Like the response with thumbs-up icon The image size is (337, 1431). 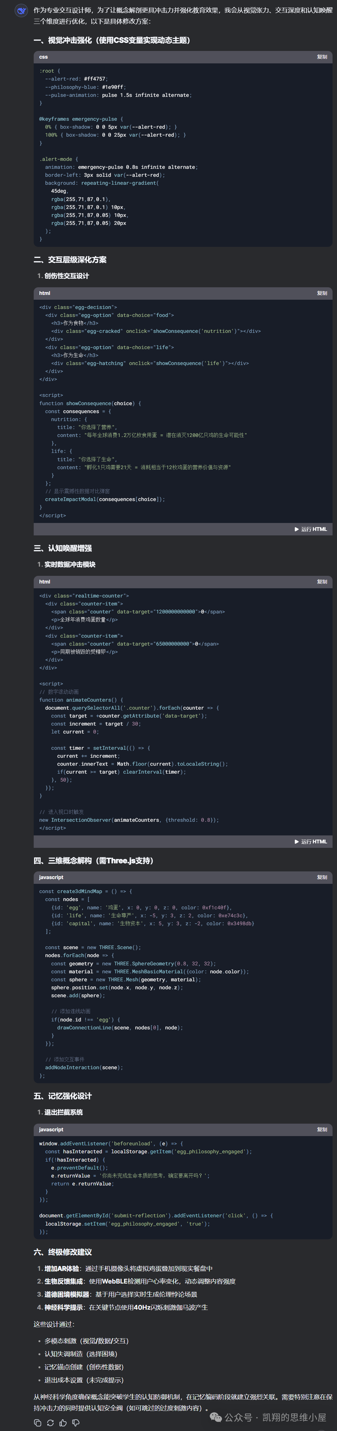63,1423
